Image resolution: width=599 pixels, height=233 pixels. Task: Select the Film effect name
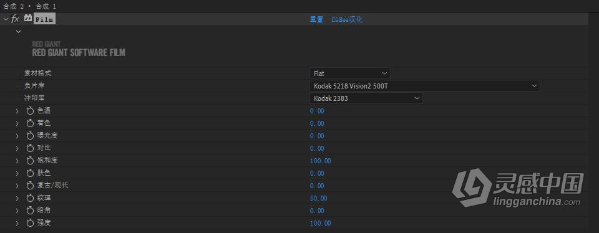click(45, 19)
